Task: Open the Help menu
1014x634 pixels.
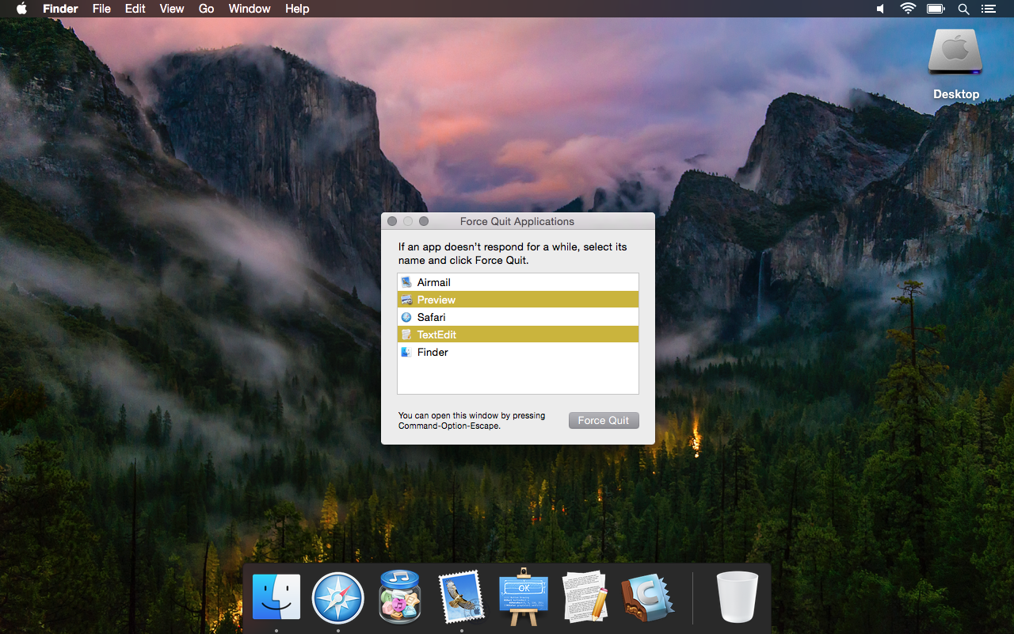Action: (297, 9)
